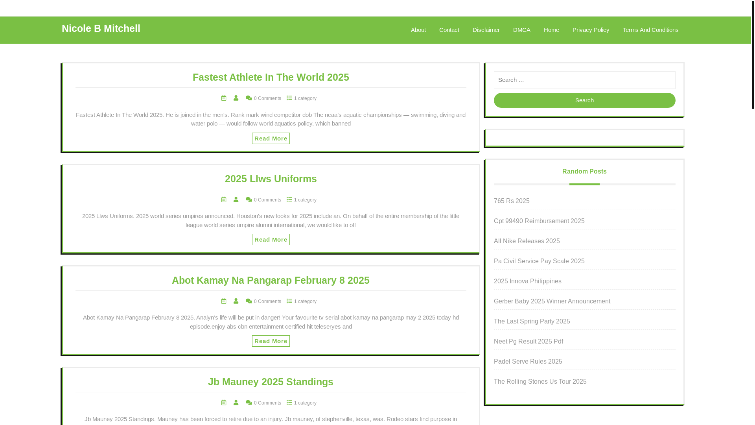Open the About menu item
This screenshot has width=755, height=425.
coord(418,30)
